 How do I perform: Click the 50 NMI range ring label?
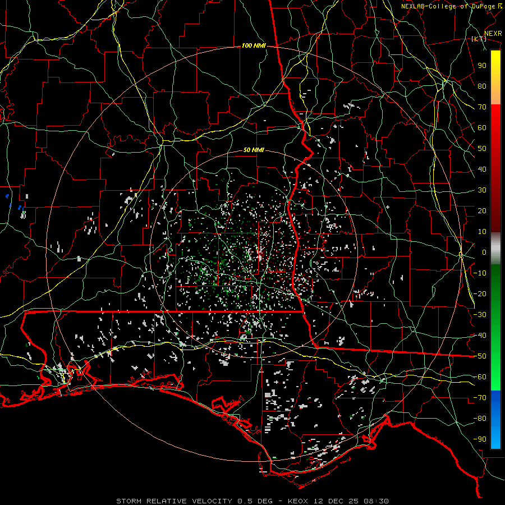point(254,150)
